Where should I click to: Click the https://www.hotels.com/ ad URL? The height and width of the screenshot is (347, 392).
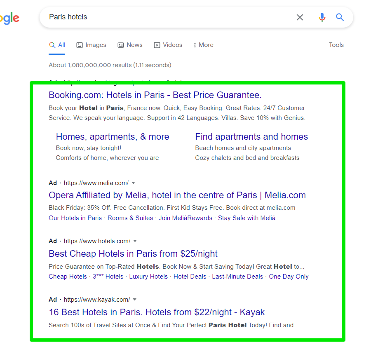97,241
